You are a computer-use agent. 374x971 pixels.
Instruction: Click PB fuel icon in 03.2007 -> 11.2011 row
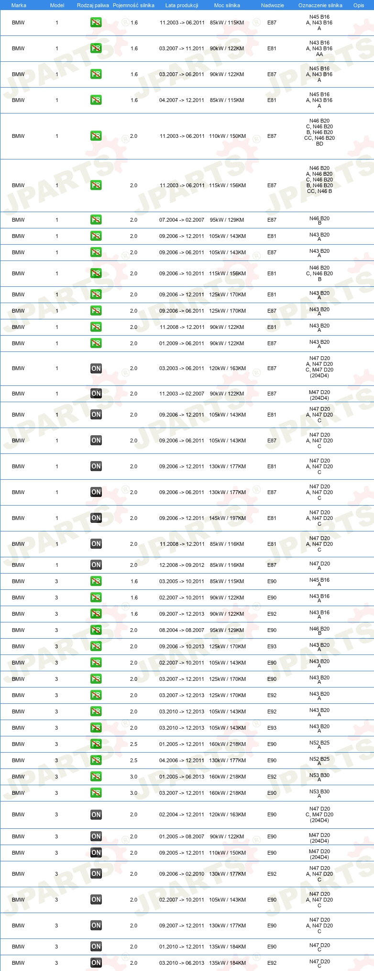96,48
